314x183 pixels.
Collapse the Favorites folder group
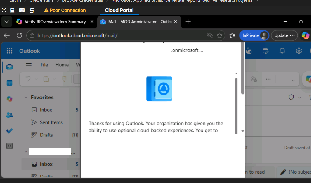pos(26,97)
